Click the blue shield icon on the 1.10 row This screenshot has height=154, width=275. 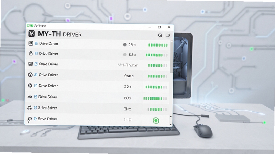point(35,119)
